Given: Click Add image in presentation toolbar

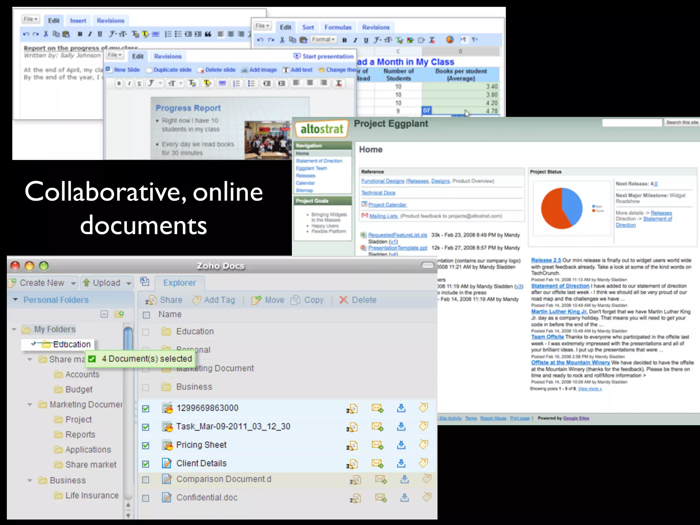Looking at the screenshot, I should 259,70.
